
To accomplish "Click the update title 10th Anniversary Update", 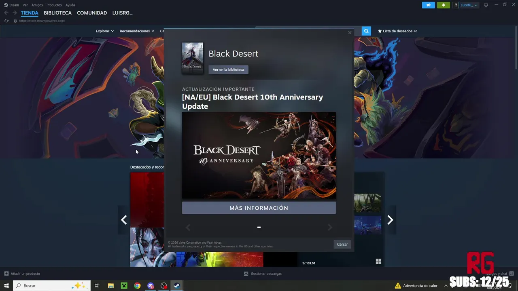I will pyautogui.click(x=253, y=101).
